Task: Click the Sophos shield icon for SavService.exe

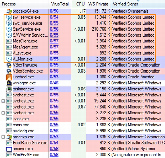Action: coord(9,29)
